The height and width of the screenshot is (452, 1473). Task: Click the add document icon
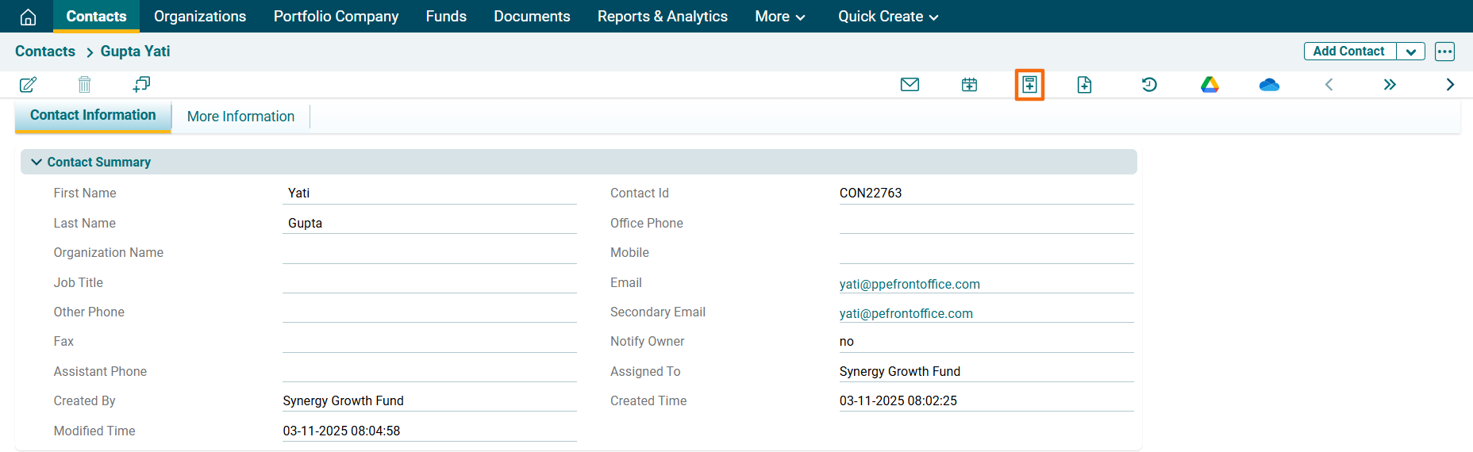[x=1084, y=85]
